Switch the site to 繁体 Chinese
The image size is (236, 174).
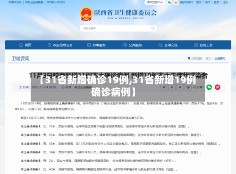tap(199, 2)
